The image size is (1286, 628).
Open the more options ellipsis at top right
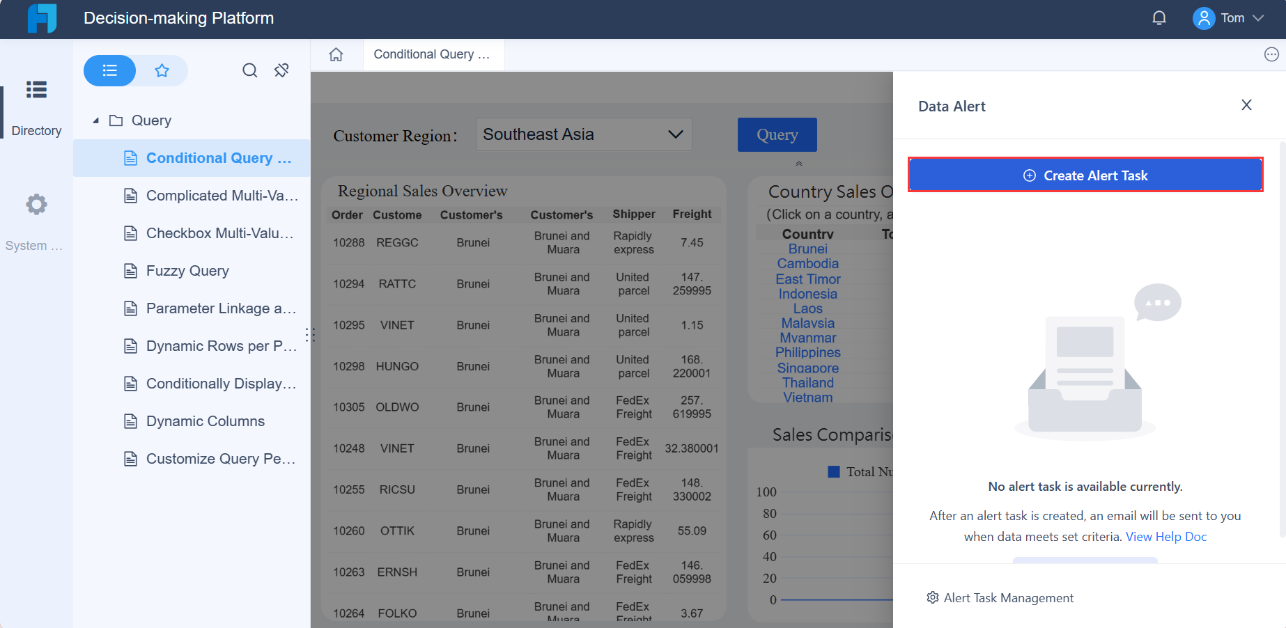pyautogui.click(x=1272, y=54)
